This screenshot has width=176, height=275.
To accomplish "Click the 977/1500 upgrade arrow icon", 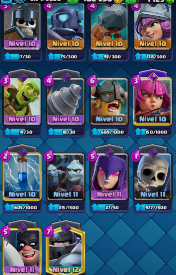I will pyautogui.click(x=138, y=207).
